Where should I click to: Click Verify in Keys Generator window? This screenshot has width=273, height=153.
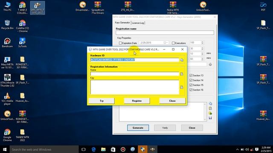pyautogui.click(x=165, y=128)
